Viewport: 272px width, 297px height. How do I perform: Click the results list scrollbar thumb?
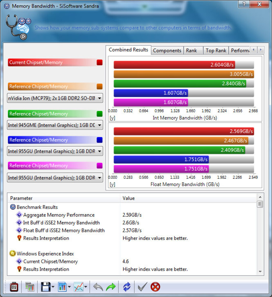[x=260, y=204]
